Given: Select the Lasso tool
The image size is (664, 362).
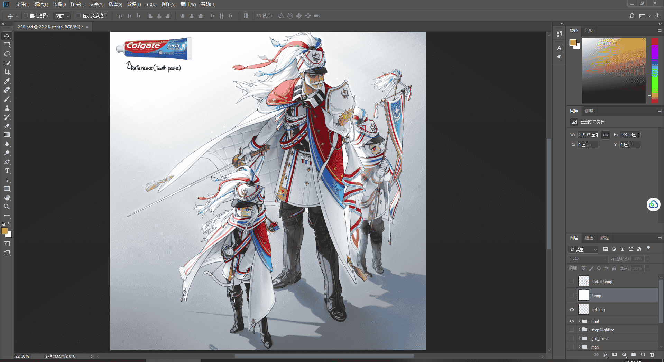Looking at the screenshot, I should 7,54.
